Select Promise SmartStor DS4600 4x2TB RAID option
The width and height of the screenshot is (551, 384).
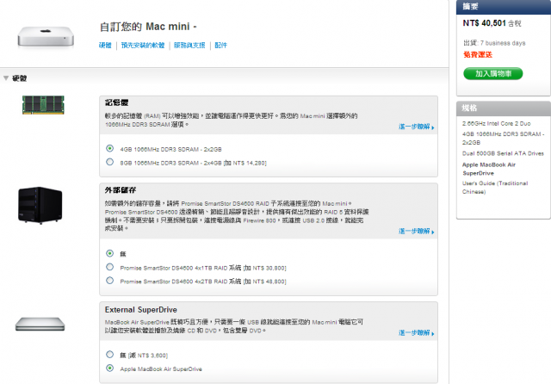109,281
